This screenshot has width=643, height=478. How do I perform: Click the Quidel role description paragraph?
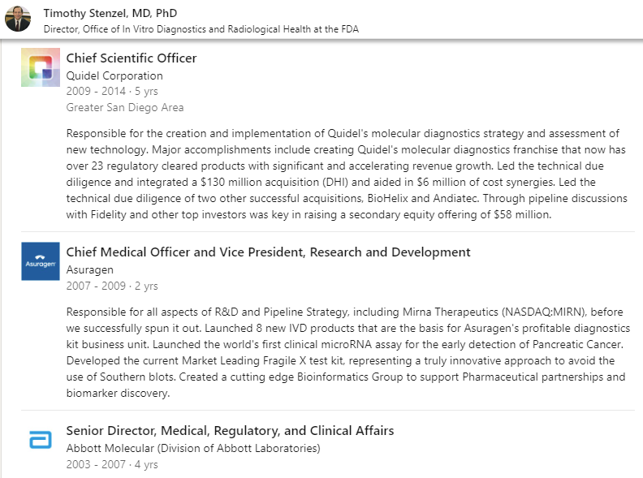(341, 174)
